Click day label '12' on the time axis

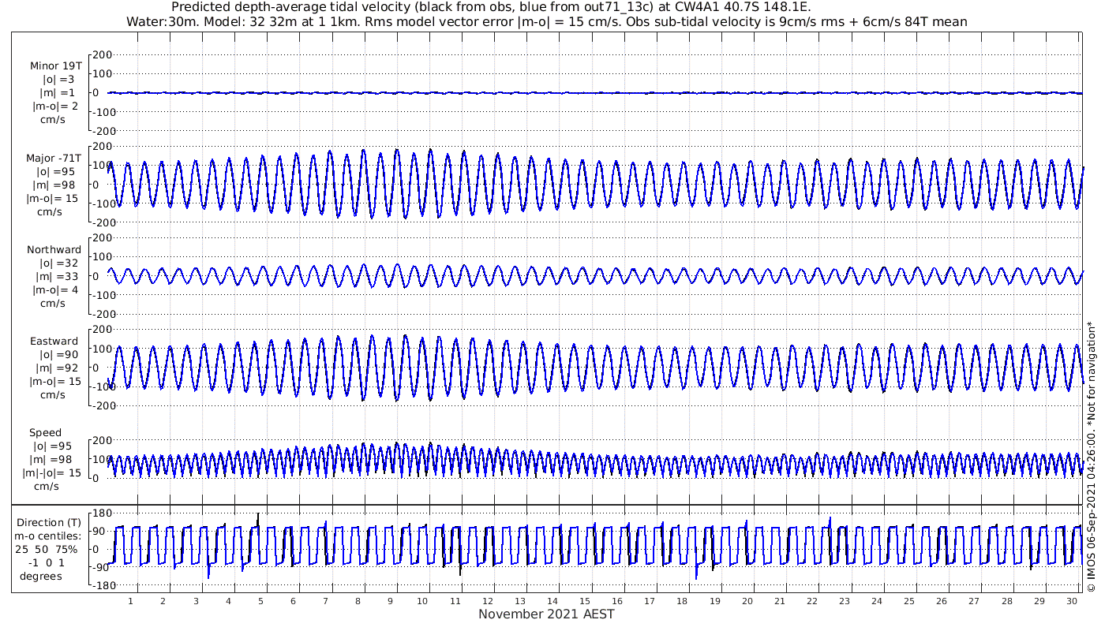coord(487,601)
